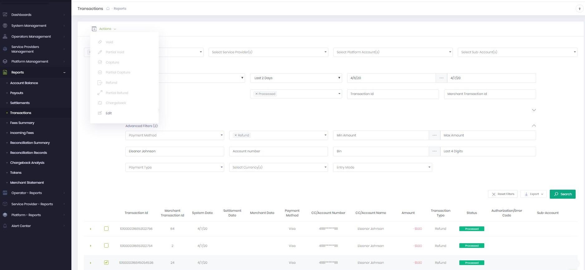Click the Platform Management layers icon
The image size is (585, 270).
point(5,61)
